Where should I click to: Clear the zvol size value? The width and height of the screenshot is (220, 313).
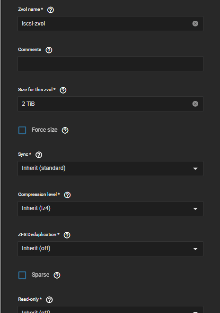click(x=195, y=104)
